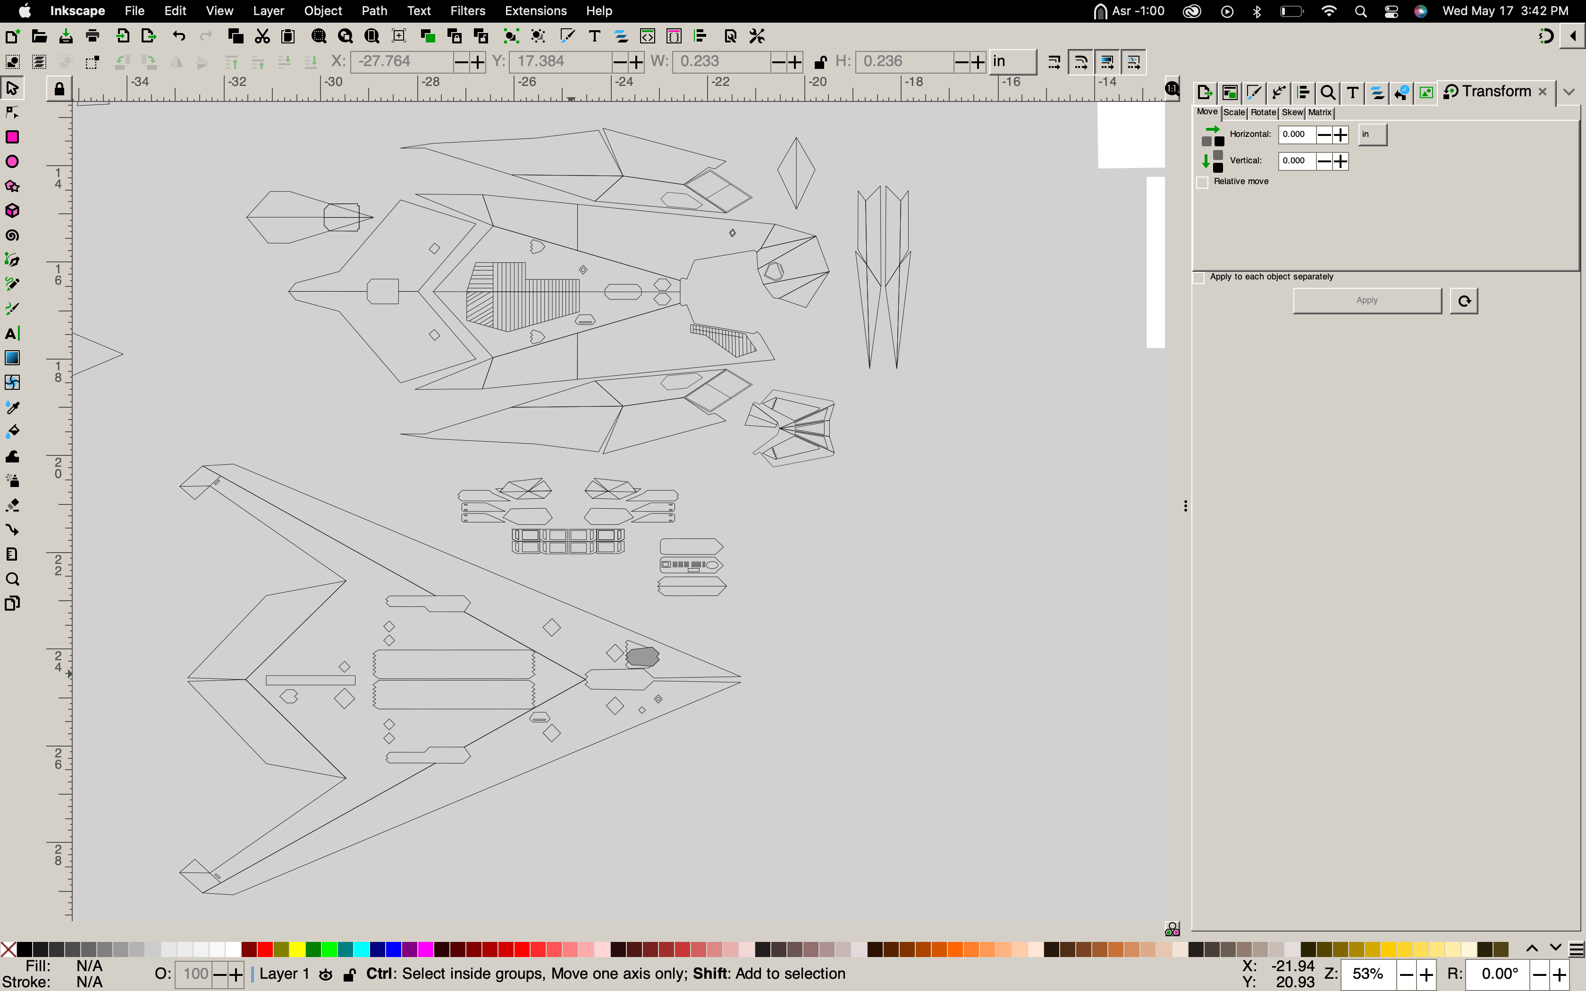The width and height of the screenshot is (1586, 991).
Task: Close the Transform panel tab
Action: coord(1543,92)
